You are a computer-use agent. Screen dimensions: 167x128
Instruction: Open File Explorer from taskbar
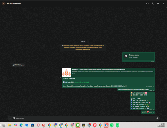point(10,125)
